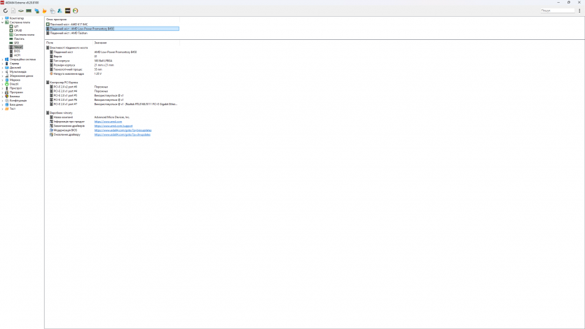Select SPD in the sidebar tree
The width and height of the screenshot is (585, 329).
[16, 43]
